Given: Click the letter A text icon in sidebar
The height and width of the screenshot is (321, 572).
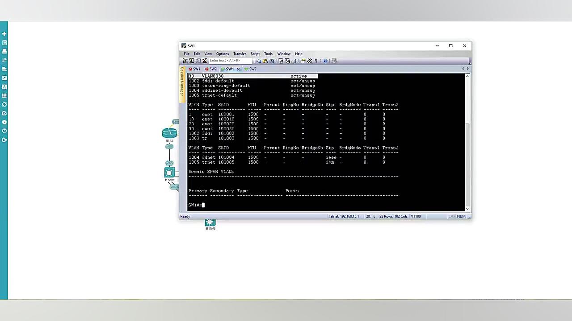Looking at the screenshot, I should [x=4, y=87].
